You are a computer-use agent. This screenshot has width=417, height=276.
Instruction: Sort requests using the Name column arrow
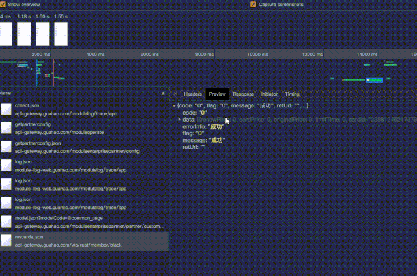tap(163, 93)
